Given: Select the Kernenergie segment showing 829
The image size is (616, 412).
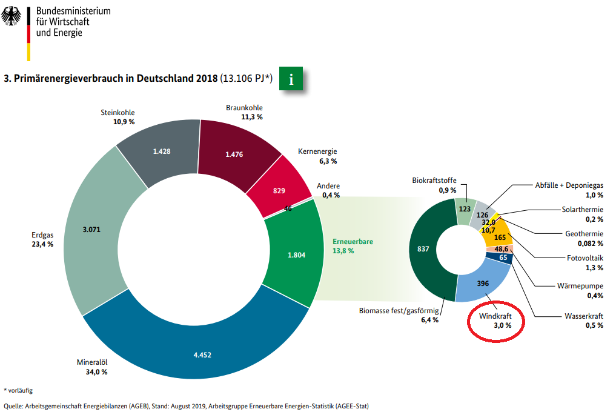Looking at the screenshot, I should click(x=279, y=190).
